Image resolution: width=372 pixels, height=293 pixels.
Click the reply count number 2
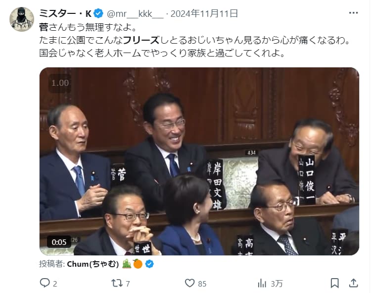(x=55, y=284)
